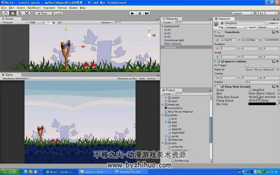Open the Terrain menu
The image size is (280, 175).
click(x=62, y=8)
